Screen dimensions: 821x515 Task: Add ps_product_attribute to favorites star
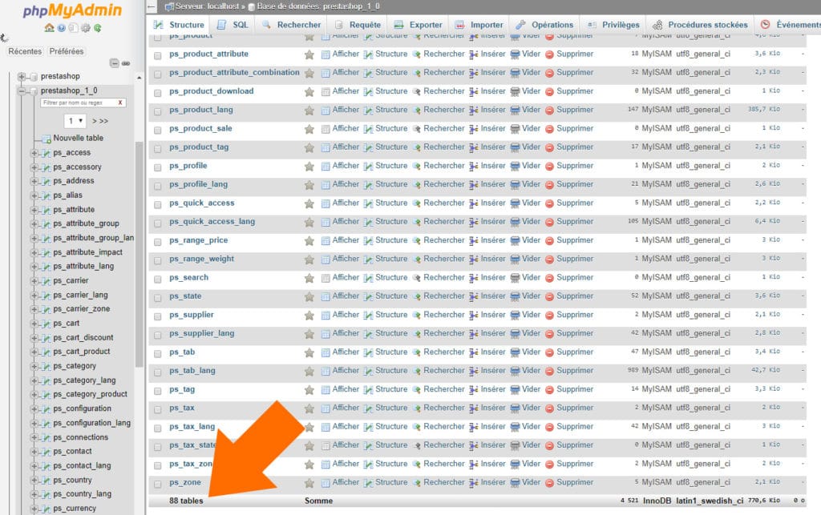click(x=309, y=54)
